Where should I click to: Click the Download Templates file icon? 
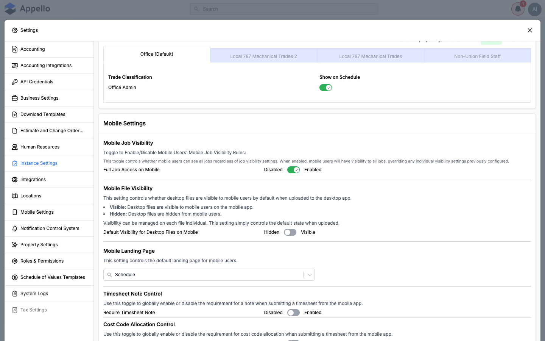[15, 114]
